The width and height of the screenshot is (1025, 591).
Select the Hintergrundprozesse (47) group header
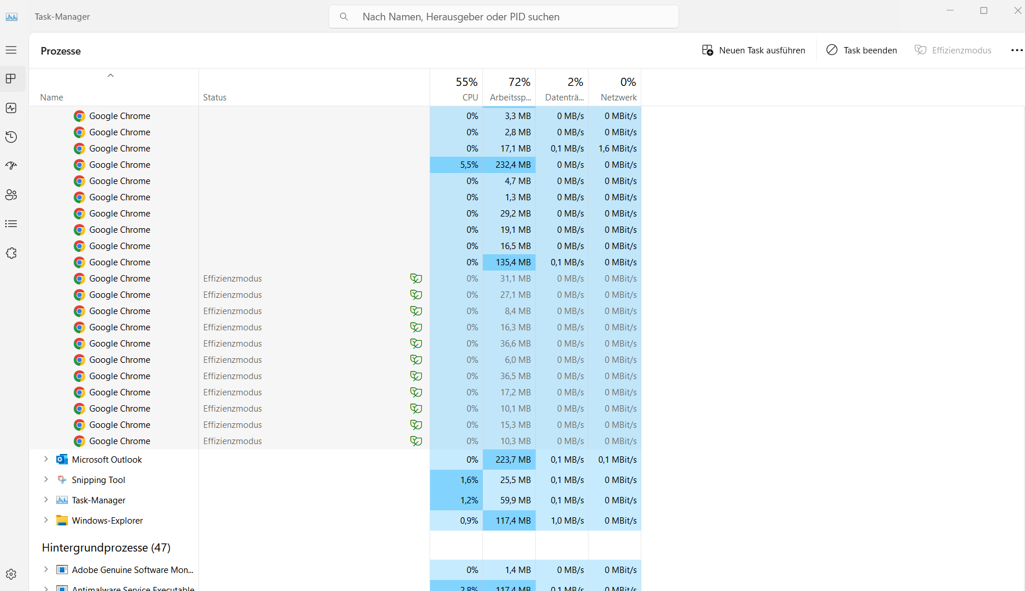click(x=106, y=547)
